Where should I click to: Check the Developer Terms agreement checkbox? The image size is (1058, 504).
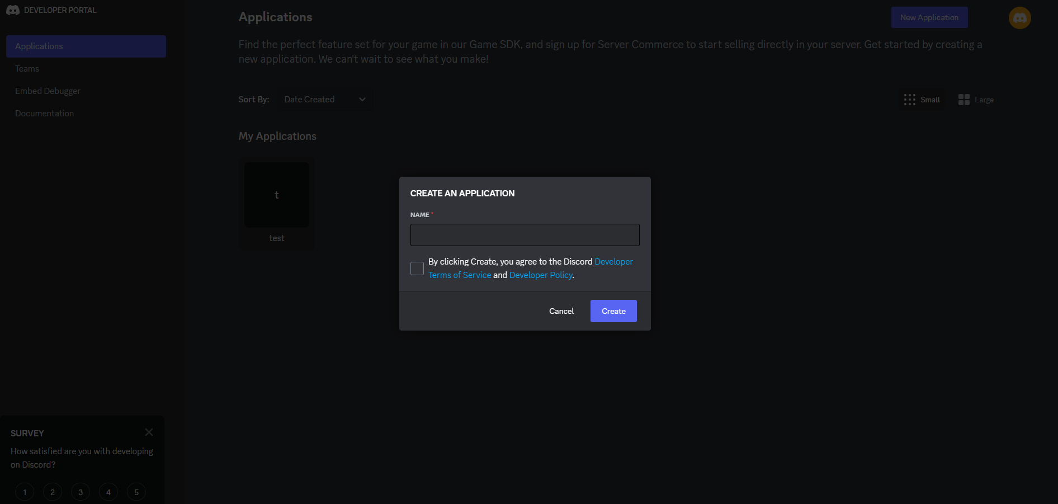tap(417, 269)
